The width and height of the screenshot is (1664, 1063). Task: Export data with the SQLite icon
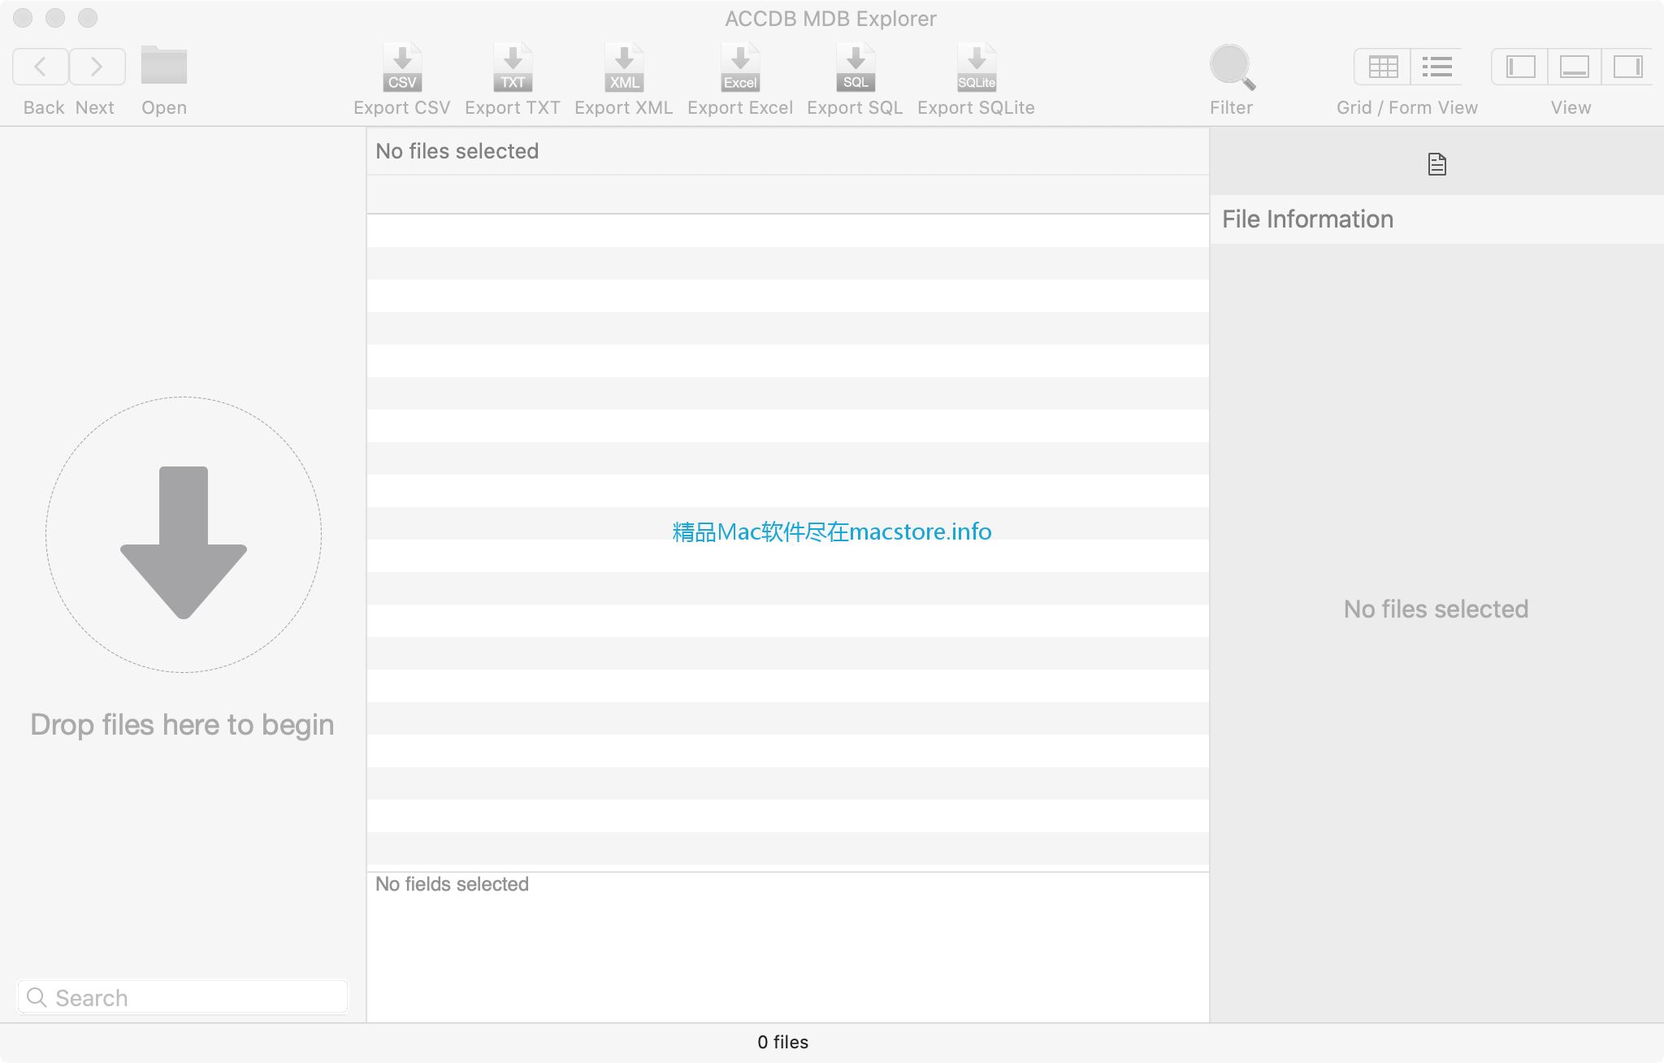[x=977, y=67]
